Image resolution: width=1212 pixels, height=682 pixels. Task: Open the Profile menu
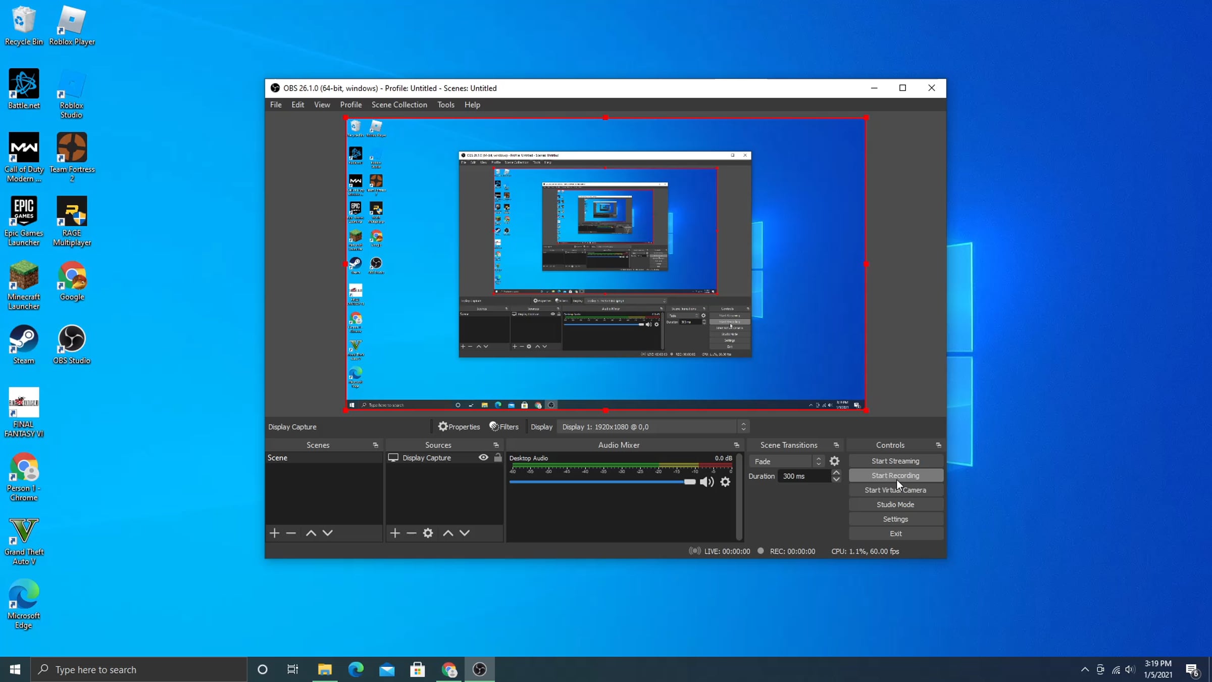click(351, 105)
